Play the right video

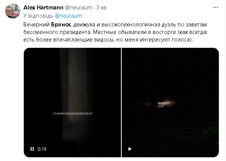(130, 149)
